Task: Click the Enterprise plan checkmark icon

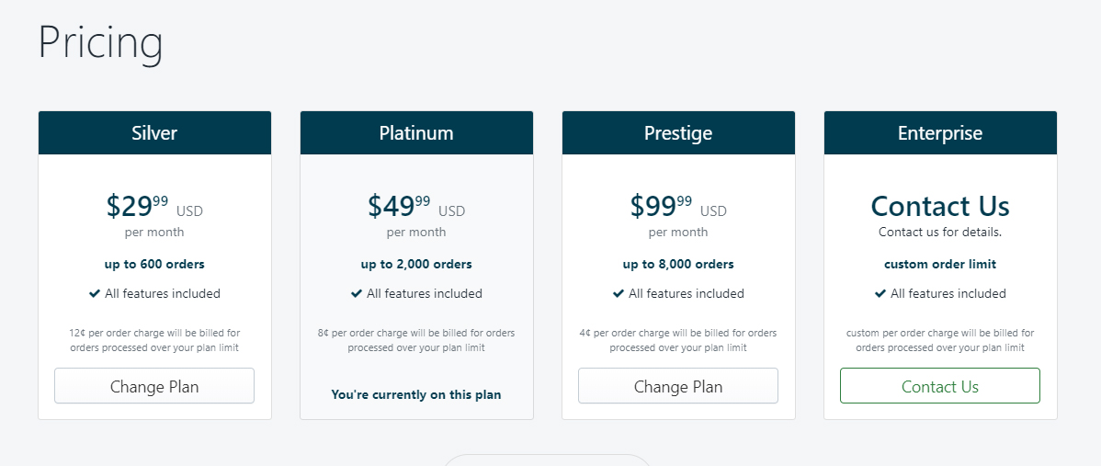Action: (880, 293)
